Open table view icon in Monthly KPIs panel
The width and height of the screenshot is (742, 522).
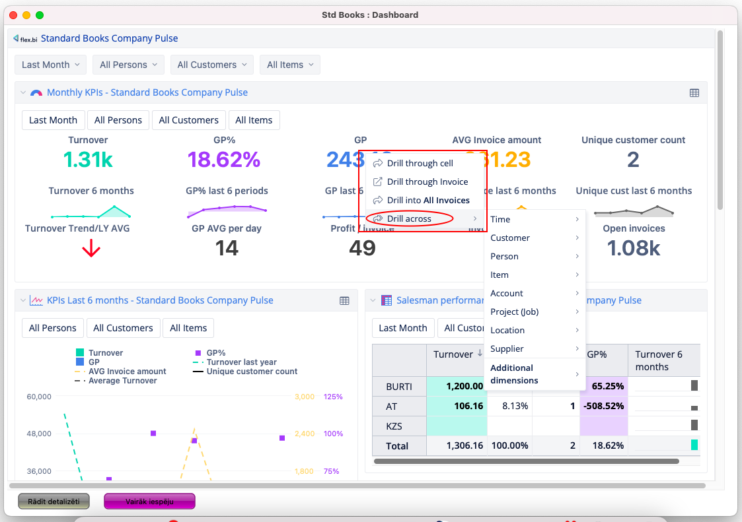click(x=694, y=93)
